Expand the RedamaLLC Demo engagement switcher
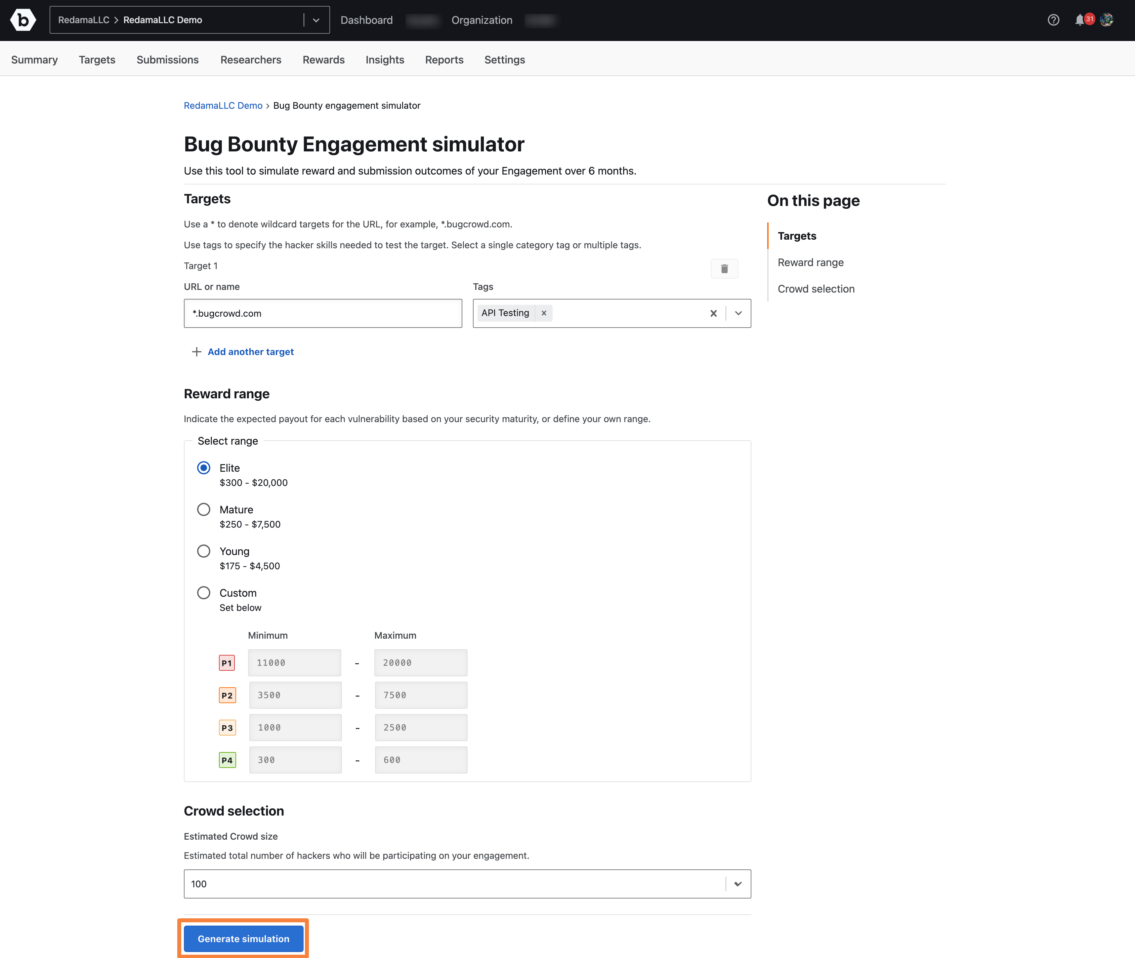Viewport: 1135px width, 958px height. (316, 20)
